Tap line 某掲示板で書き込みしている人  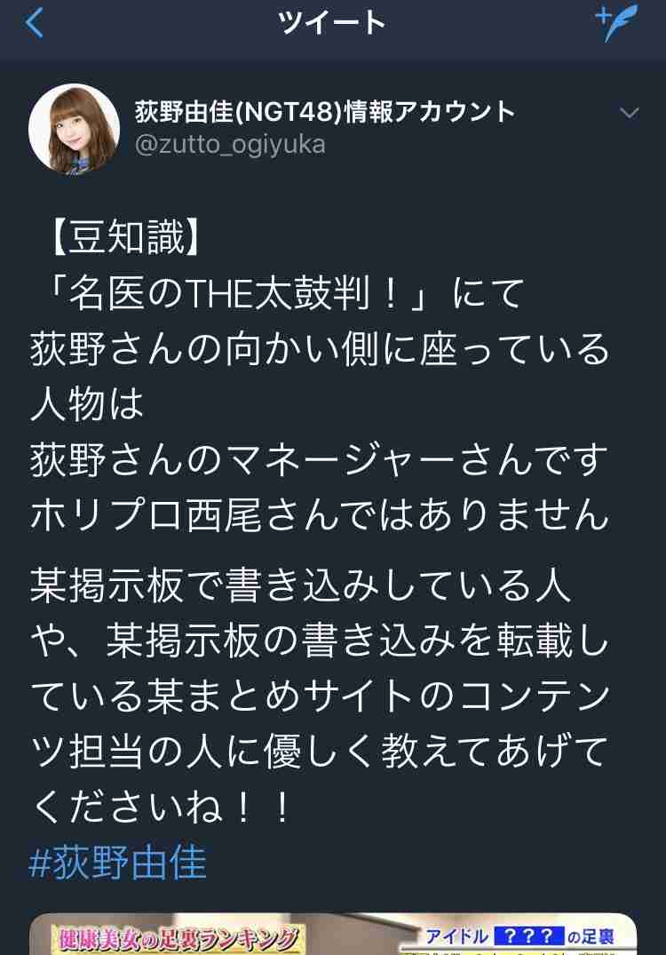(x=301, y=585)
